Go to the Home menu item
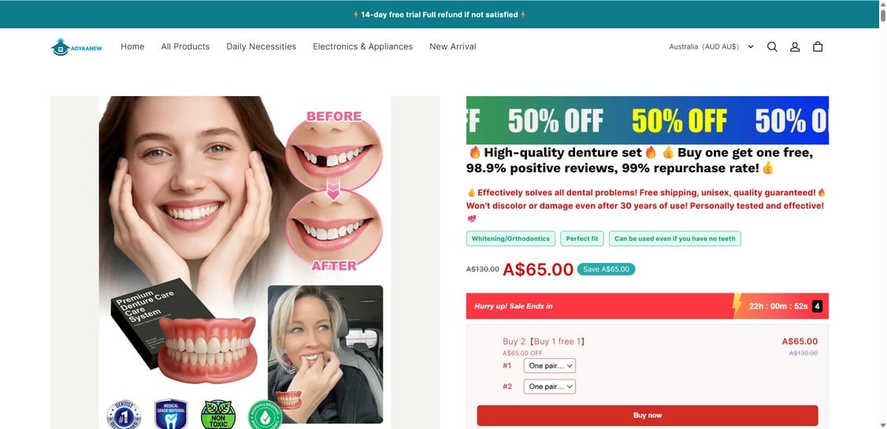887x429 pixels. coord(132,47)
